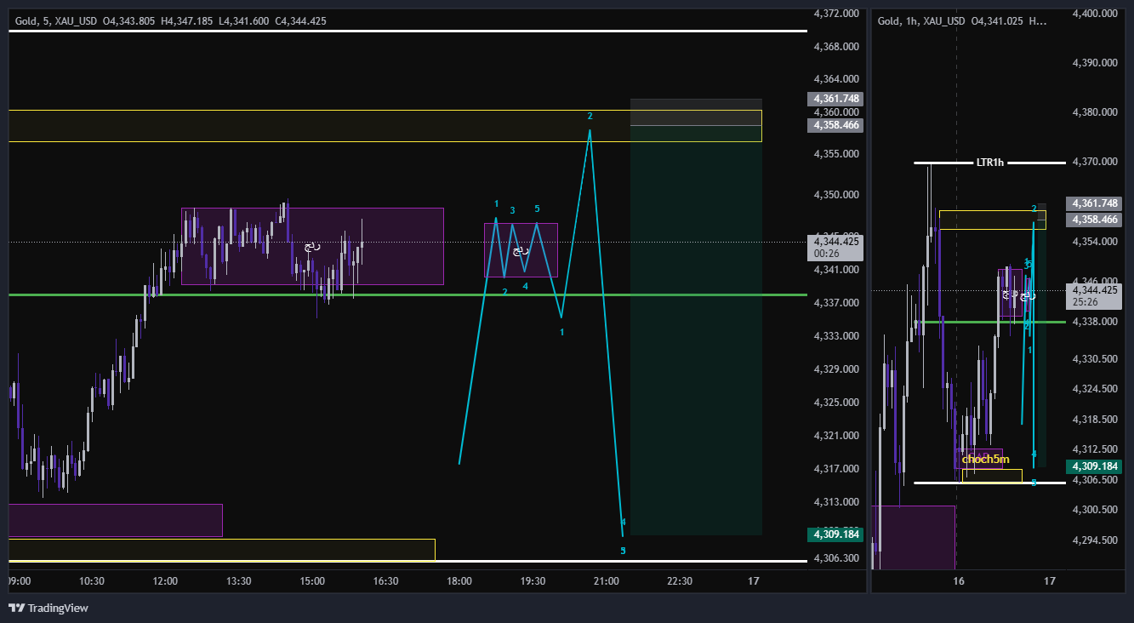
Task: Click the 09:00 time axis label
Action: tap(20, 581)
